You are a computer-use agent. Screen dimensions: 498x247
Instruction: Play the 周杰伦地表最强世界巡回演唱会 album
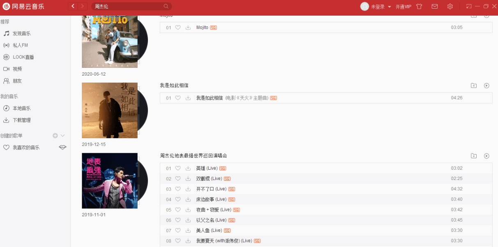[486, 156]
